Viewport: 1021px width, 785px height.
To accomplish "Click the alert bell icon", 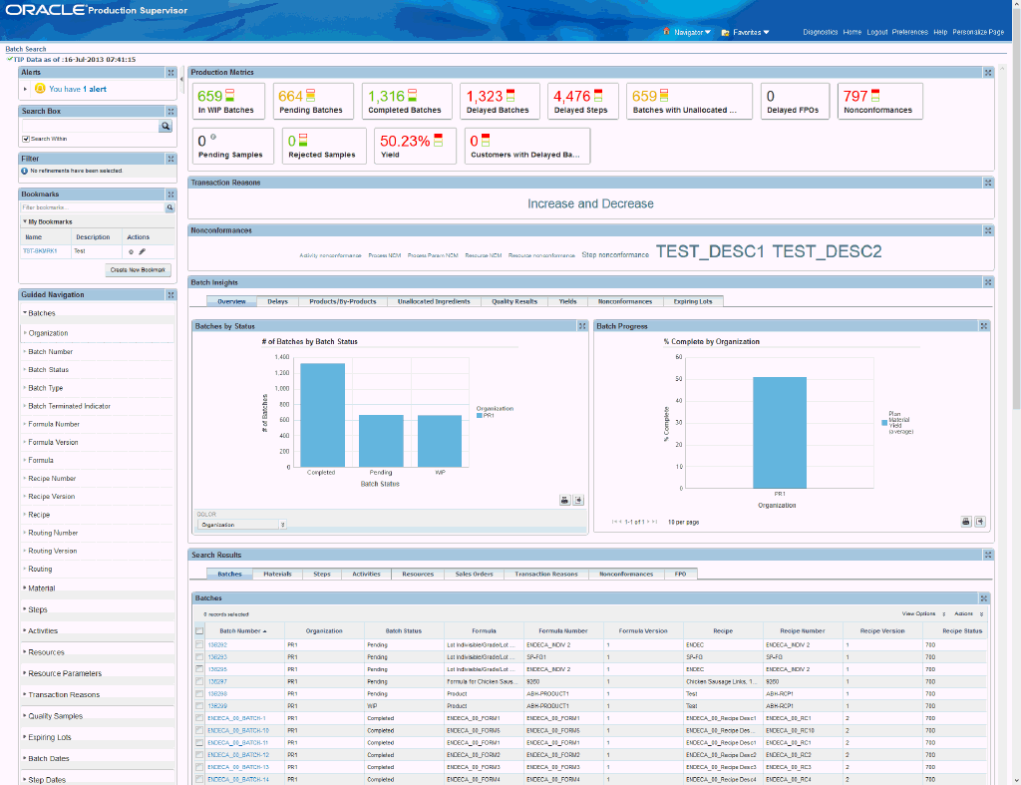I will click(40, 89).
